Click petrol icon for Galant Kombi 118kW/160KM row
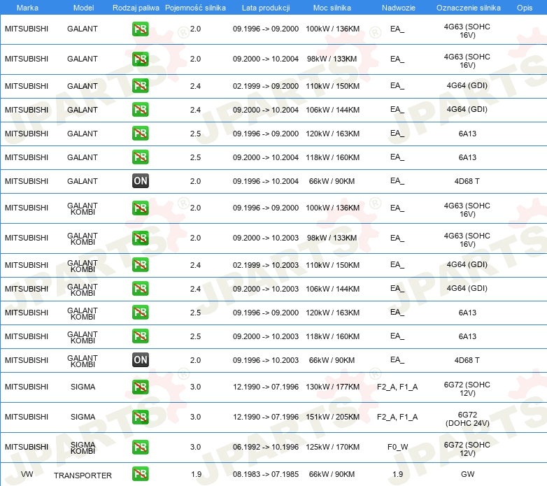This screenshot has width=547, height=486. pos(140,336)
